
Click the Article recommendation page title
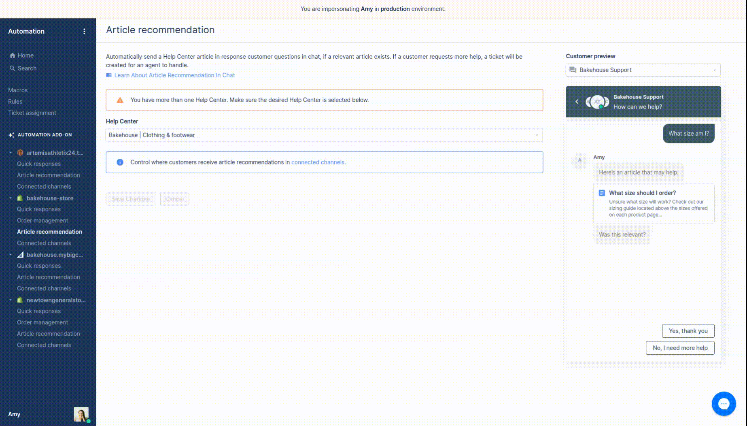[x=160, y=30]
